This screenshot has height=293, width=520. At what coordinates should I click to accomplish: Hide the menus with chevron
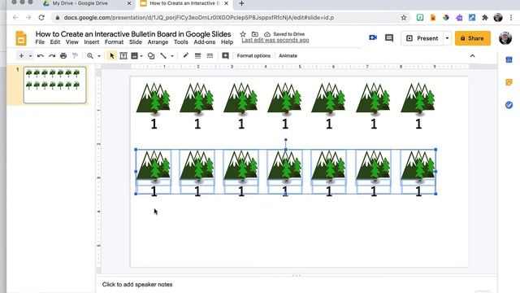[472, 56]
